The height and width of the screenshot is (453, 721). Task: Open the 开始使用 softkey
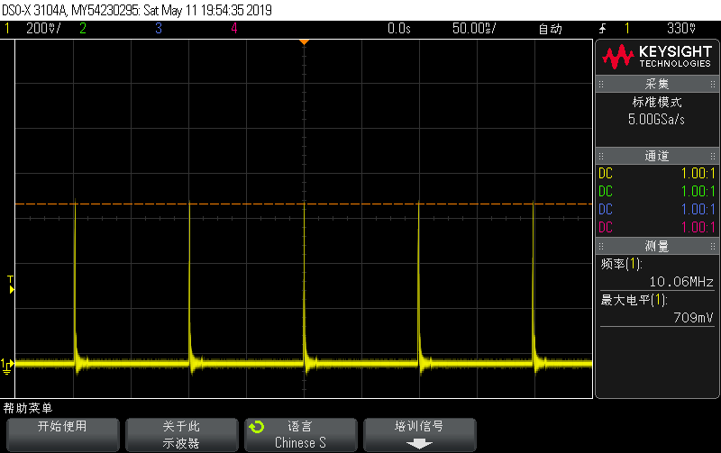pos(62,435)
